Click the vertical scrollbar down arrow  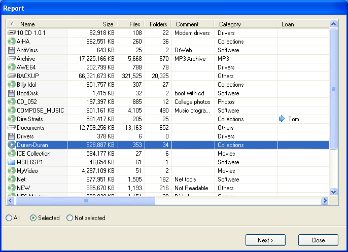(x=333, y=192)
